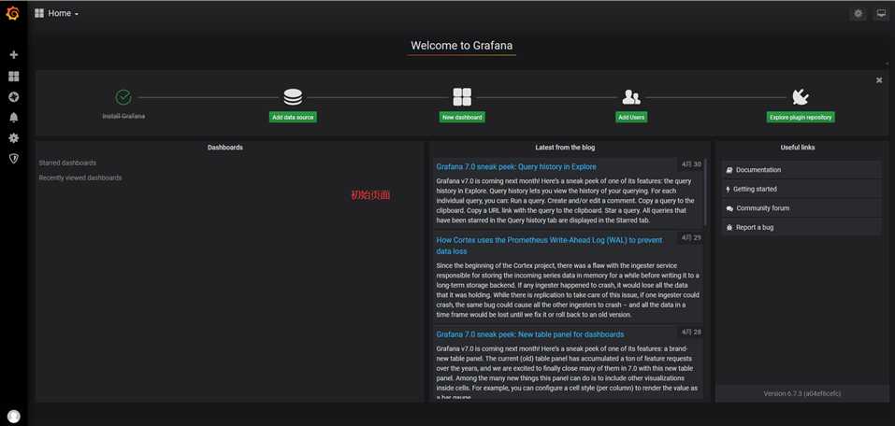Click the Explore plugin repository button
Viewport: 895px width, 426px height.
point(801,117)
